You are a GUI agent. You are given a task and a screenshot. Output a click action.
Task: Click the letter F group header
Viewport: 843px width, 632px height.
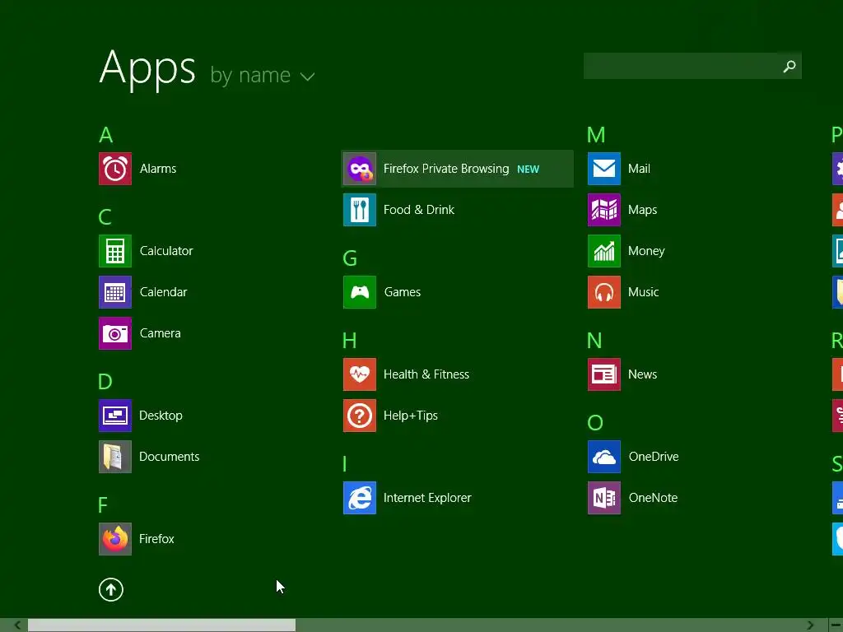103,505
